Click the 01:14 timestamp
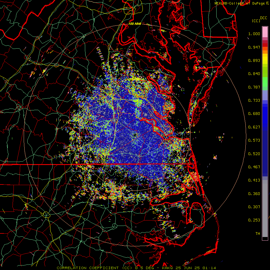This screenshot has width=270, height=270. (x=209, y=268)
